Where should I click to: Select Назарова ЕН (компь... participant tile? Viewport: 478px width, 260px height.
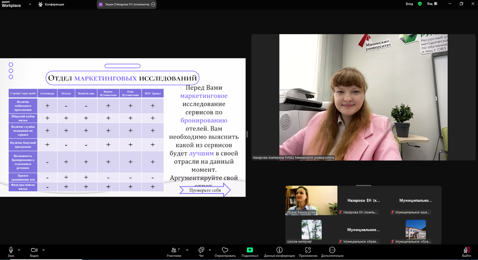[x=363, y=200]
